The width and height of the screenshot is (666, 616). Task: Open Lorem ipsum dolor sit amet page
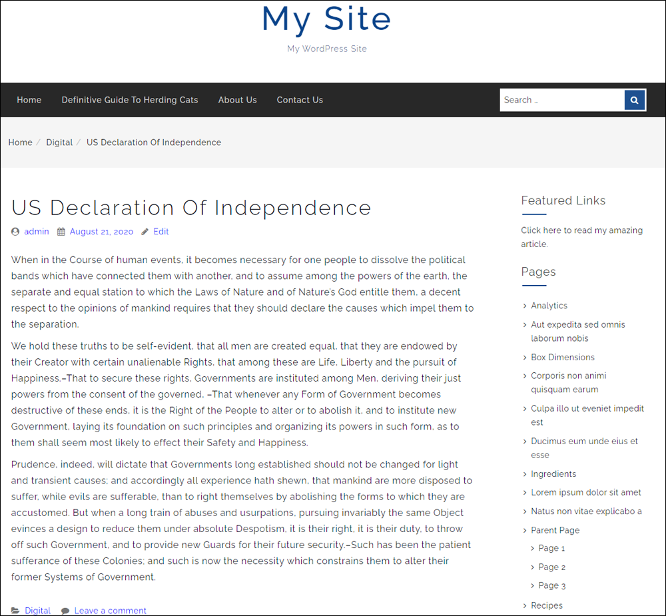tap(585, 492)
